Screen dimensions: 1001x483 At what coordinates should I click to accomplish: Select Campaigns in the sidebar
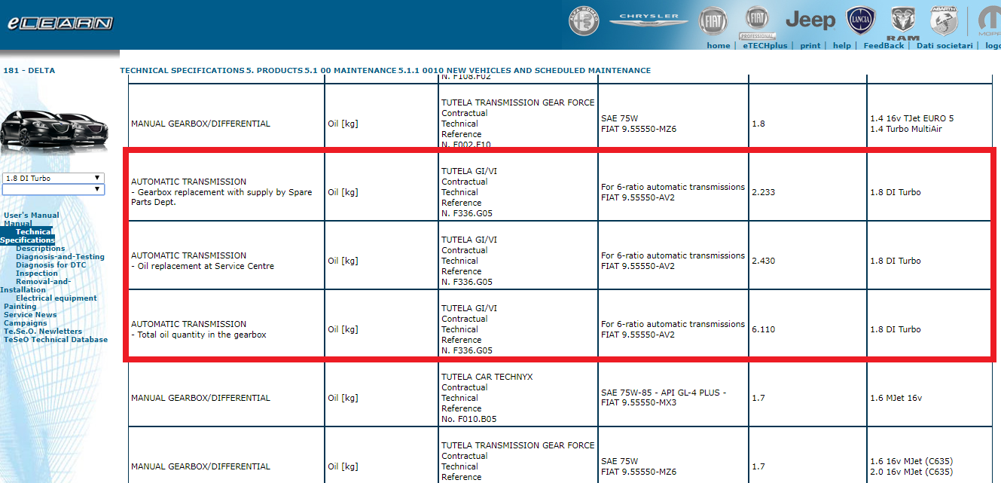coord(26,323)
